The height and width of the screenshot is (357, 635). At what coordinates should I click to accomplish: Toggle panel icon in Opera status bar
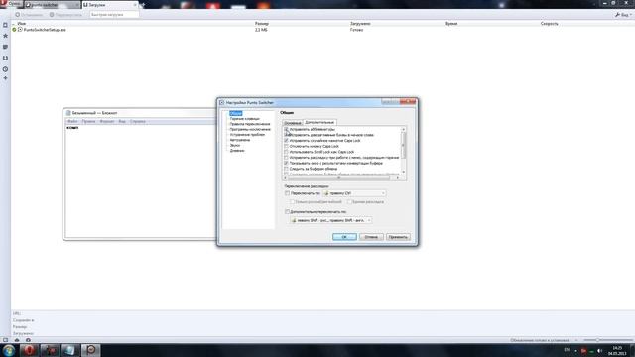point(5,340)
